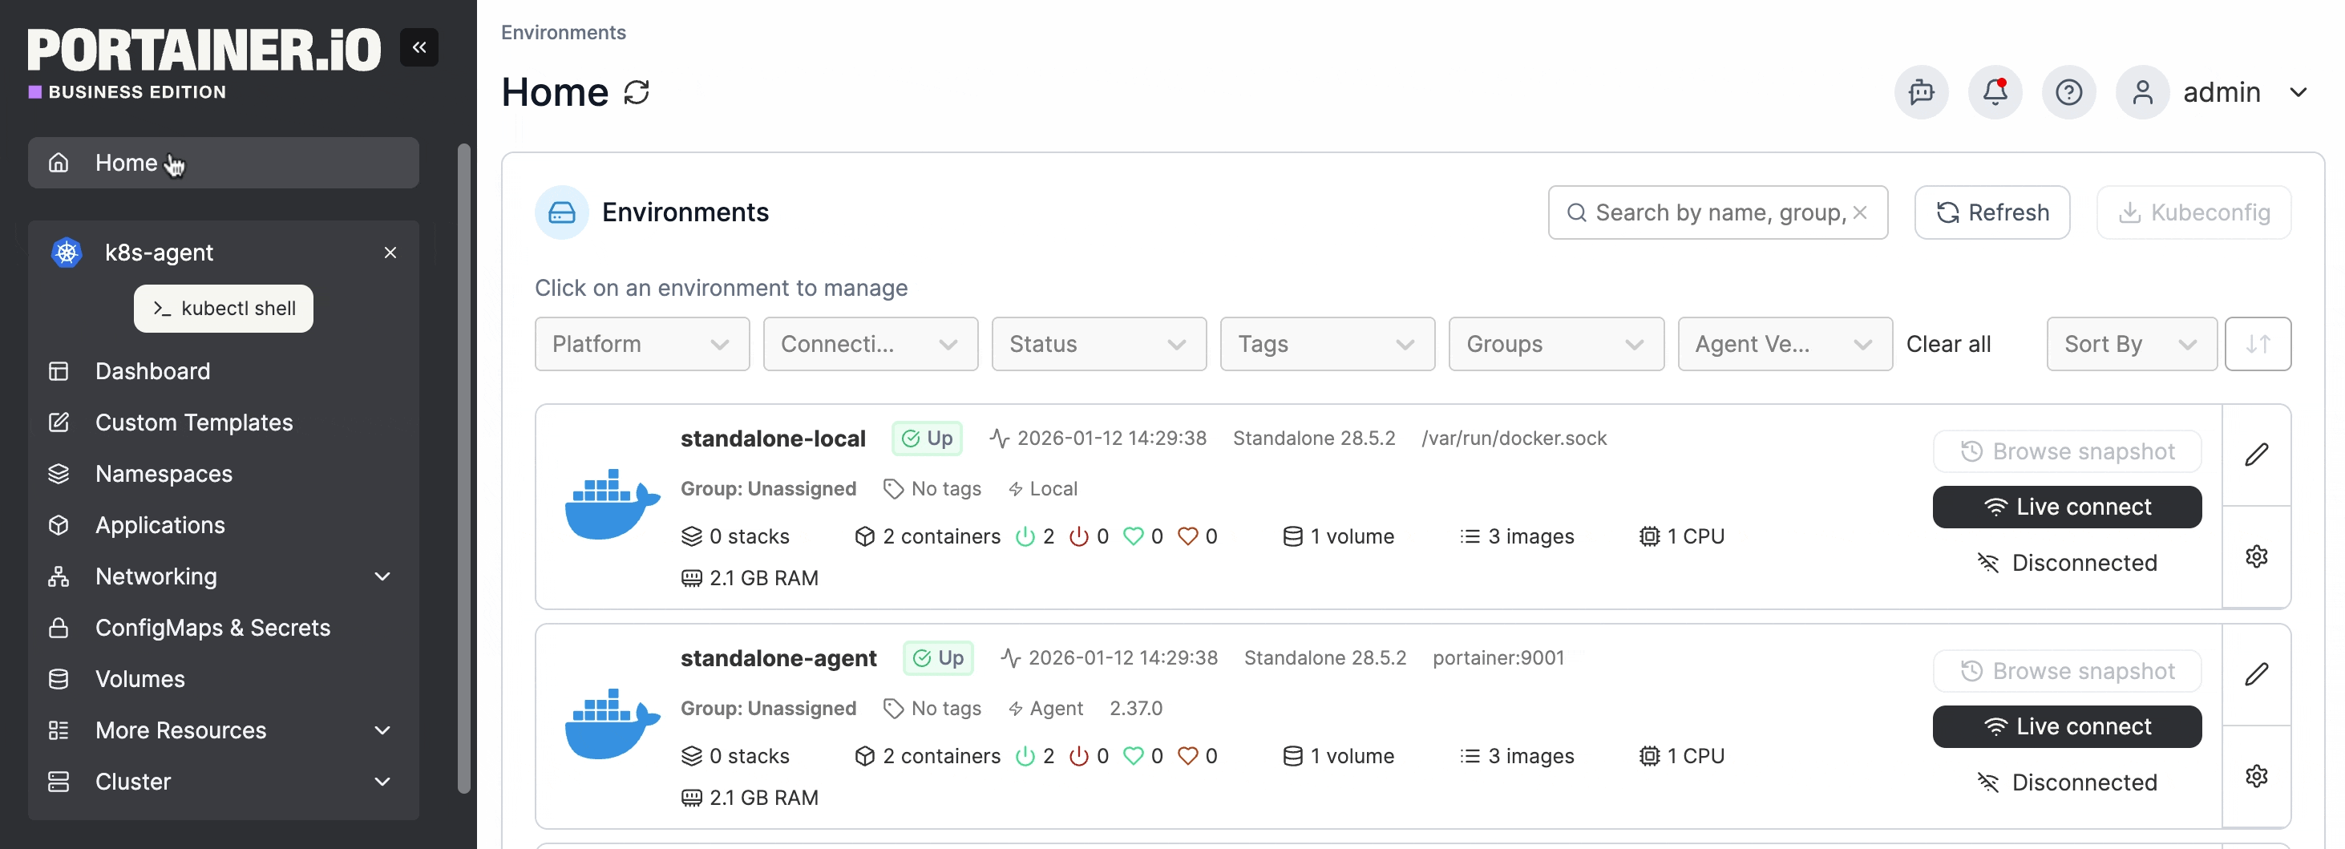Open the Status filter dropdown
The image size is (2345, 849).
click(x=1098, y=344)
